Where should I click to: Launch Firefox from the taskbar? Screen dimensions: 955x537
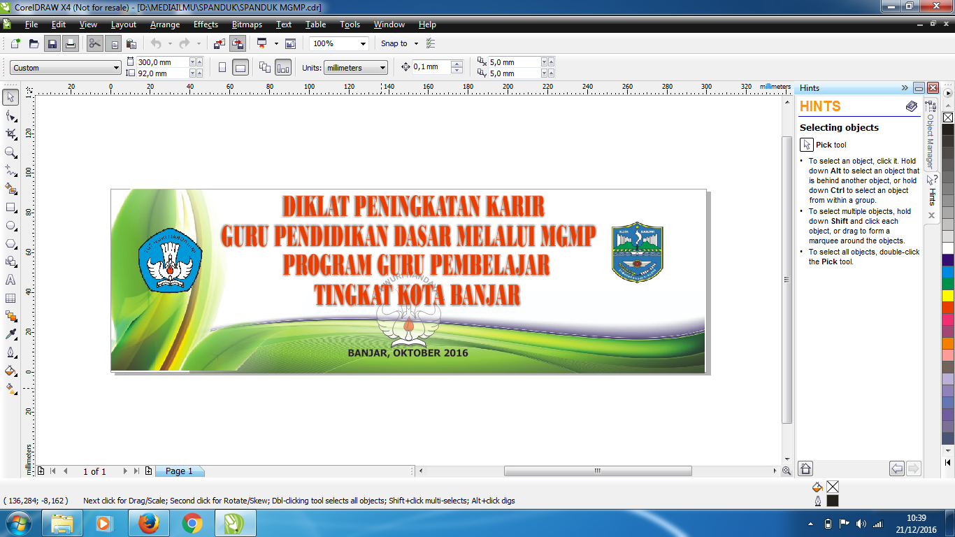pyautogui.click(x=149, y=522)
